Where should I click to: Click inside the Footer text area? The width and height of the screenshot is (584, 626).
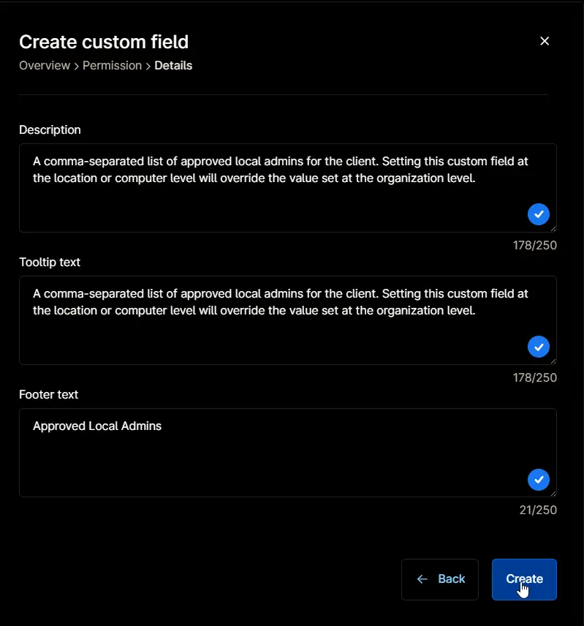tap(287, 453)
